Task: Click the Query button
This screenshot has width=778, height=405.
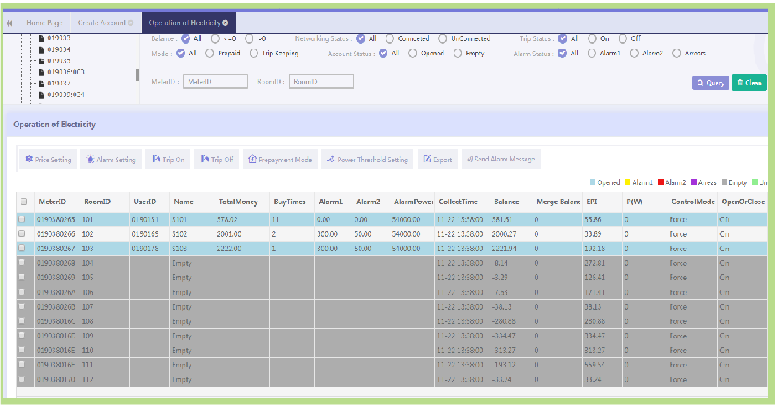Action: coord(710,83)
